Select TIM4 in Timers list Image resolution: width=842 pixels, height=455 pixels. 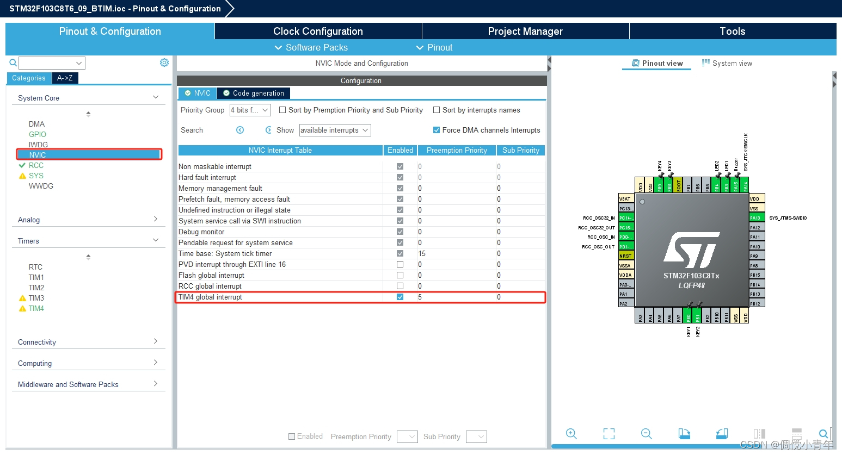(x=36, y=308)
